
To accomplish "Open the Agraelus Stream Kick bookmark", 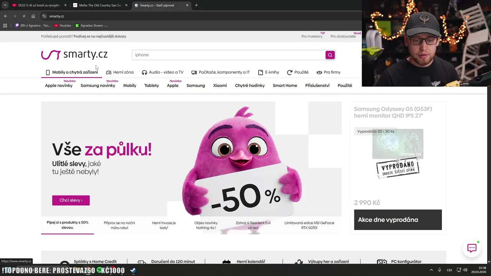I will click(91, 26).
